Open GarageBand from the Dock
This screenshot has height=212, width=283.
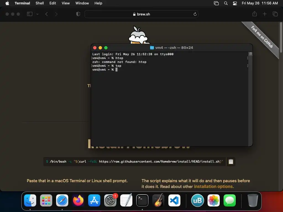point(158,200)
